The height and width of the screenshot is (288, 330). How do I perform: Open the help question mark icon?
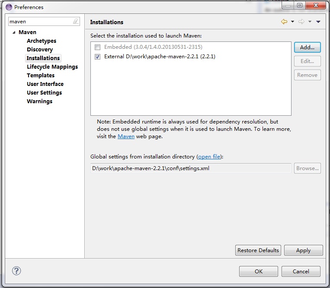(x=16, y=271)
